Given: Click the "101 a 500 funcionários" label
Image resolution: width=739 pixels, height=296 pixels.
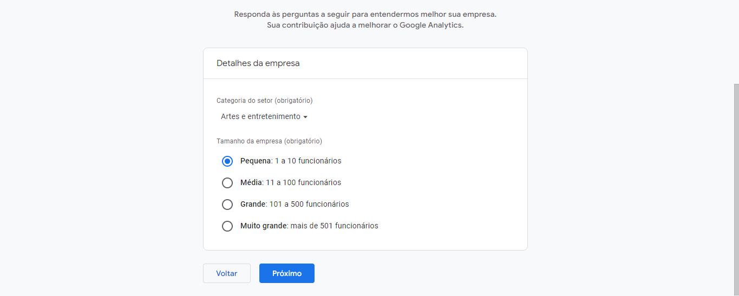Looking at the screenshot, I should [309, 204].
